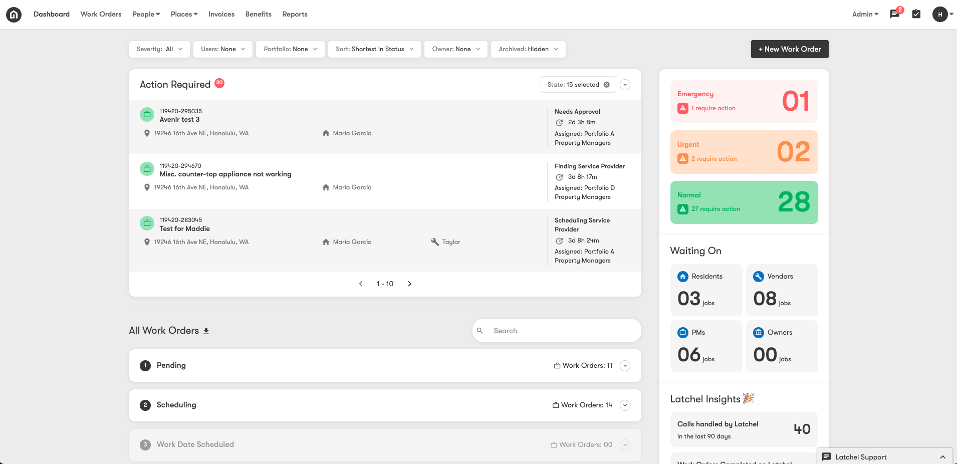Click the green home icon on Avenir test 3
The width and height of the screenshot is (957, 464).
tap(147, 114)
